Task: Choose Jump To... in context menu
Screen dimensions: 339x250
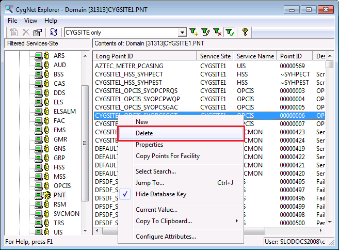Action: pyautogui.click(x=181, y=183)
